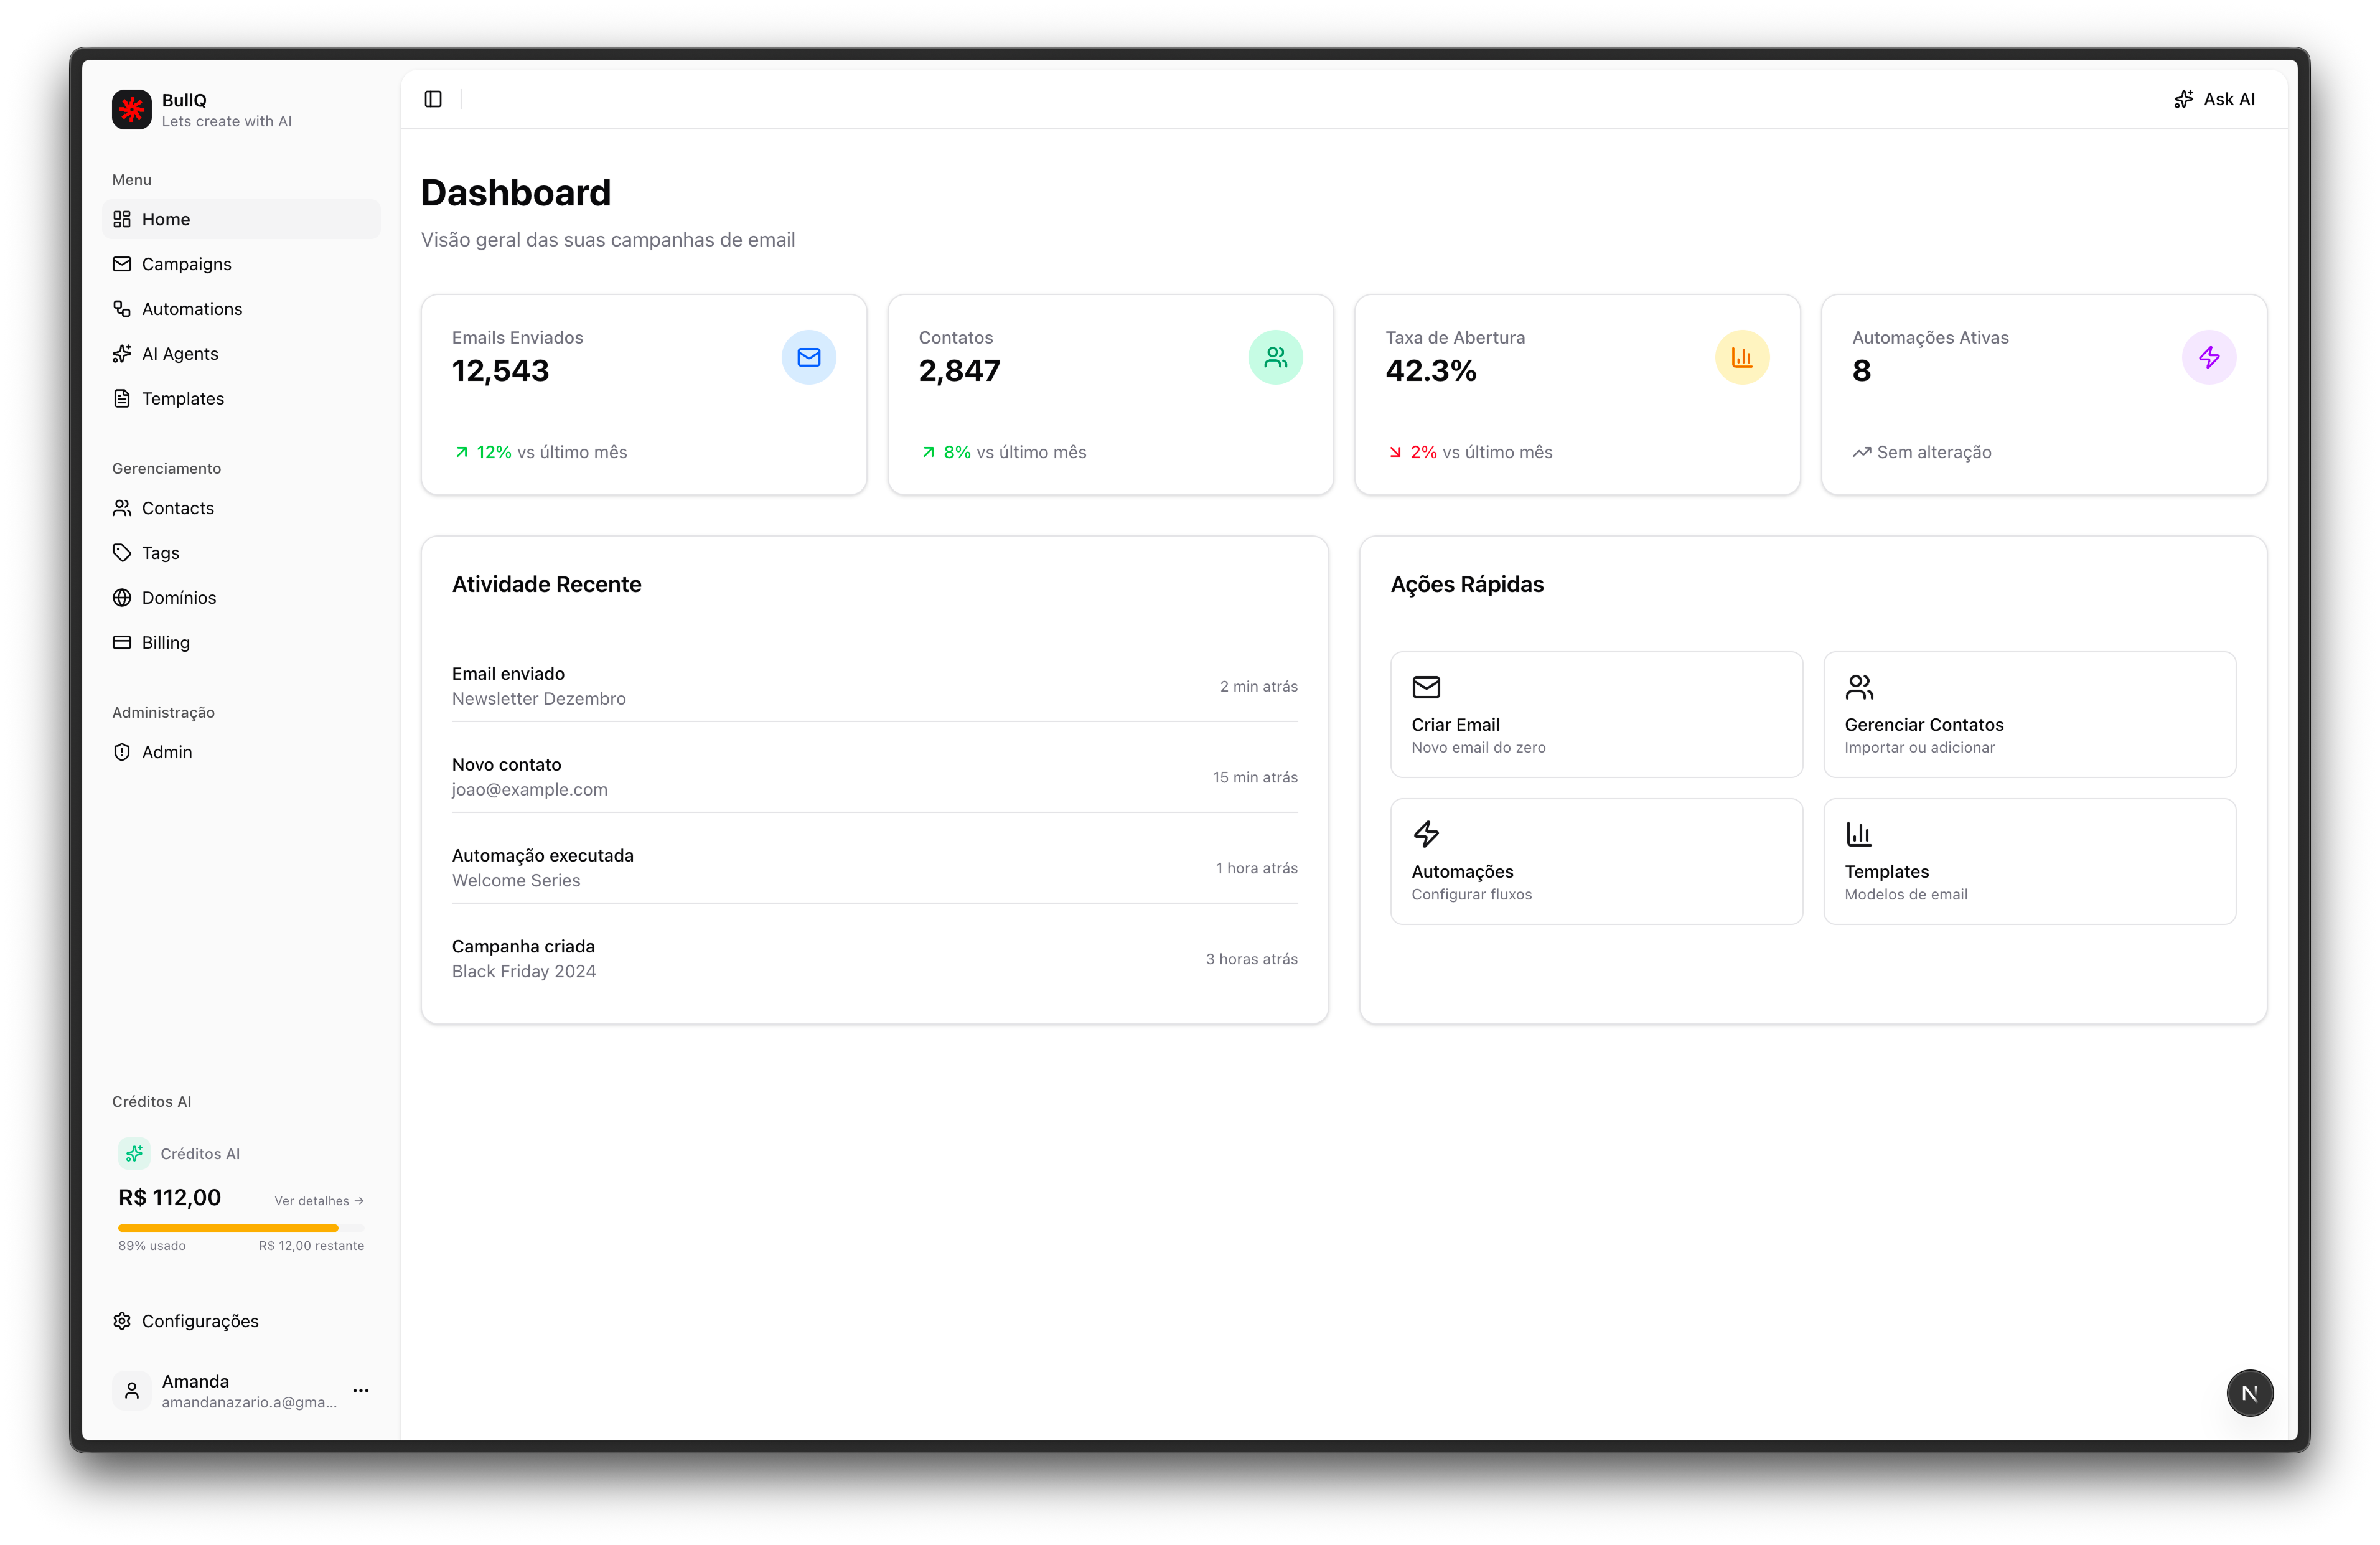Click the Criar Email quick action
Image resolution: width=2380 pixels, height=1545 pixels.
[1595, 714]
